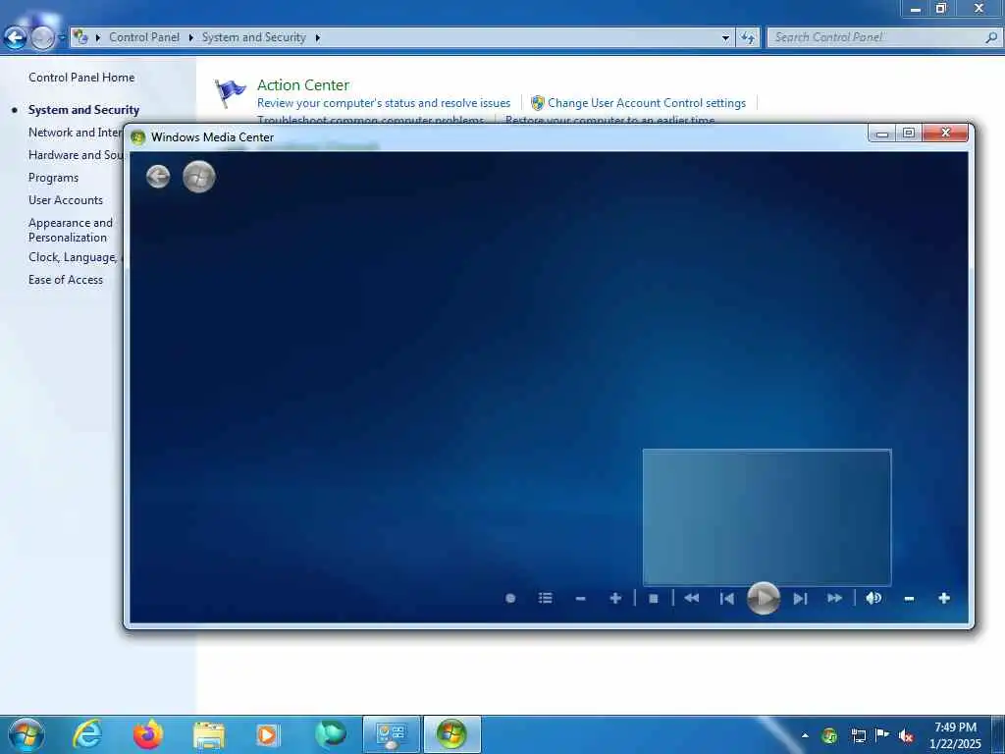The height and width of the screenshot is (754, 1005).
Task: Hit the Record button in Media Center
Action: pos(510,598)
